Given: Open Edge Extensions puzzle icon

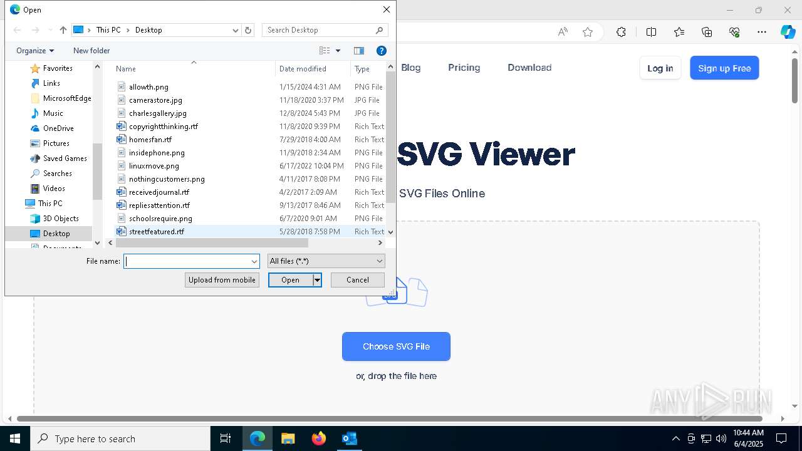Looking at the screenshot, I should 621,32.
